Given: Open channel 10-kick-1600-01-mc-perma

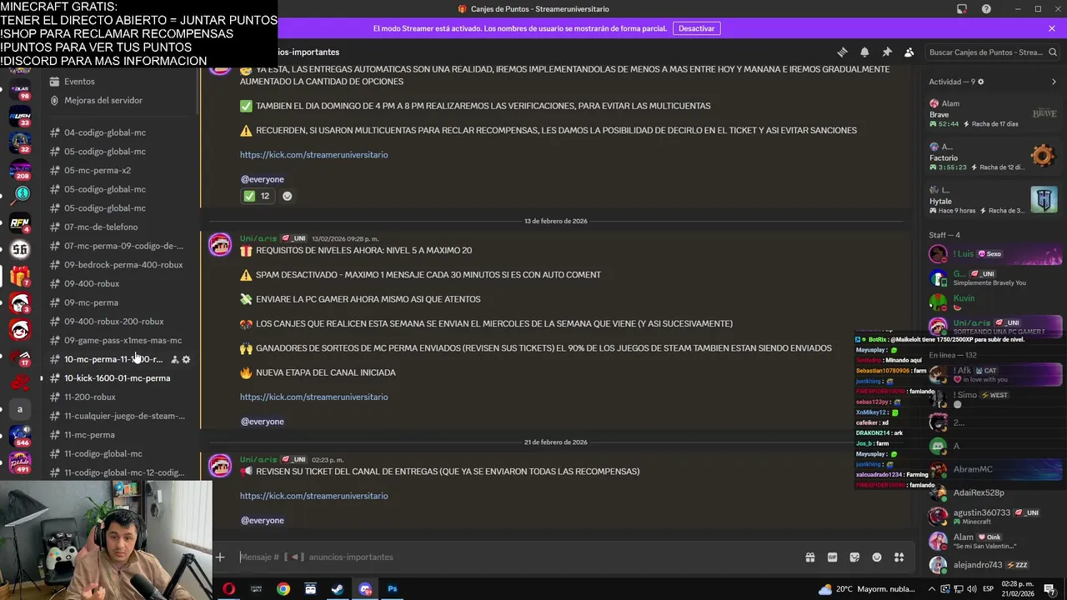Looking at the screenshot, I should (121, 378).
